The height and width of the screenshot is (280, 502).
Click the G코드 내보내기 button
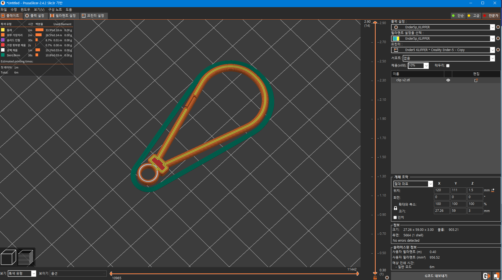pos(436,276)
